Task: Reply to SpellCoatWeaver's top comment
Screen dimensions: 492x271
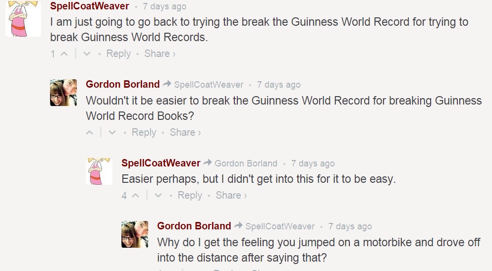Action: pos(118,54)
